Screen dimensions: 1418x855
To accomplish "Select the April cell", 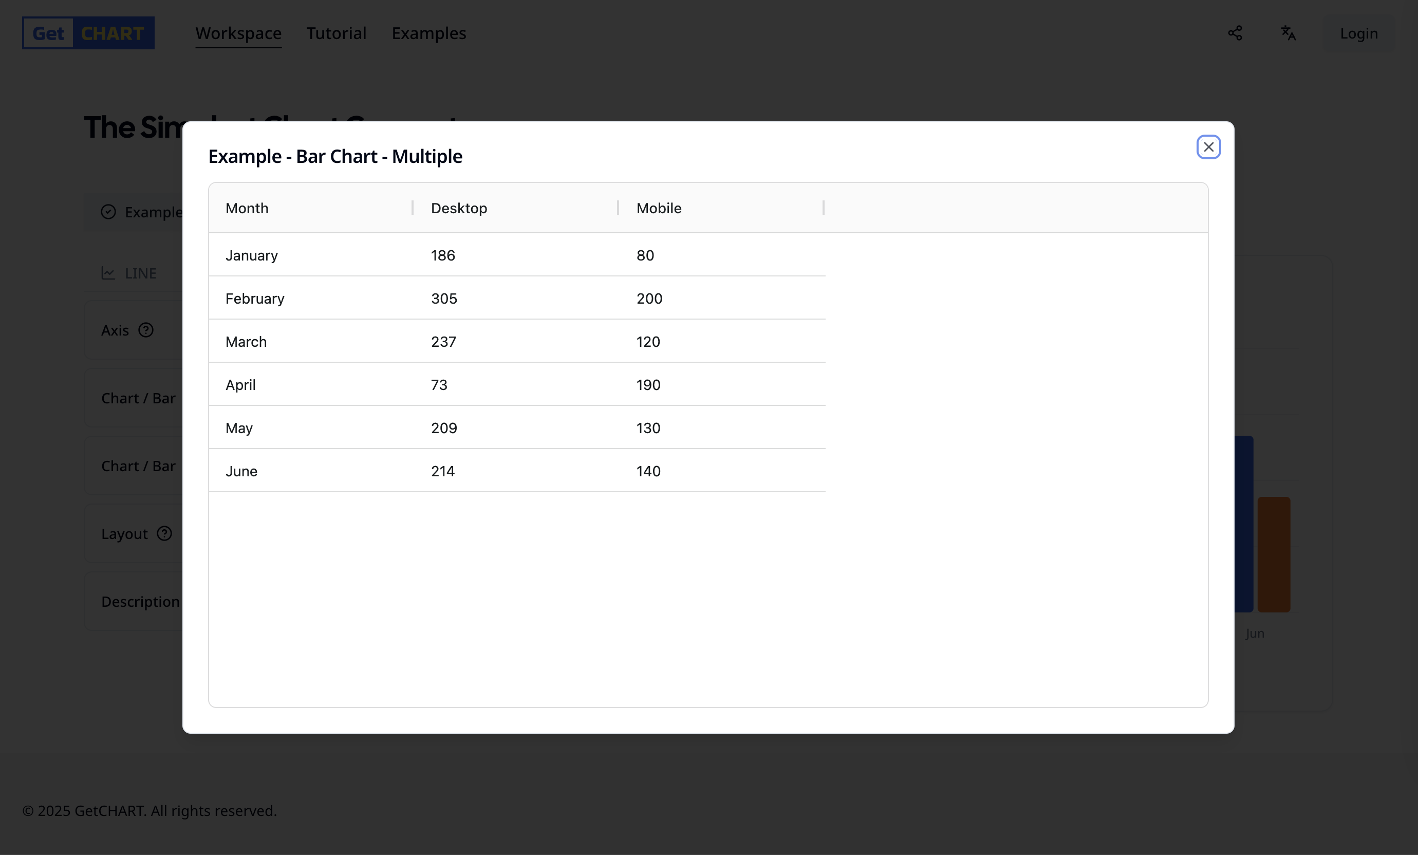I will (x=311, y=384).
